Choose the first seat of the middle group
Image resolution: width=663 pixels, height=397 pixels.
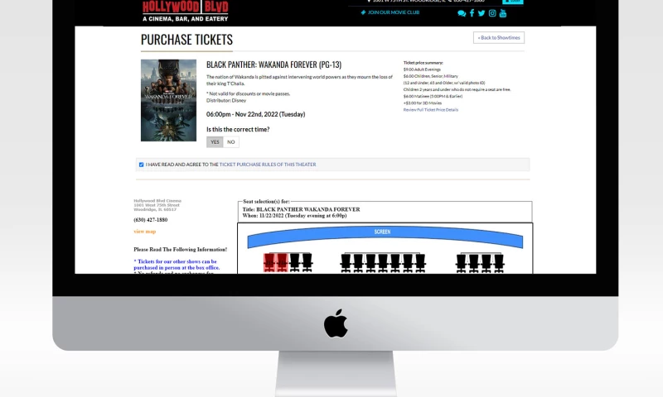pyautogui.click(x=346, y=263)
